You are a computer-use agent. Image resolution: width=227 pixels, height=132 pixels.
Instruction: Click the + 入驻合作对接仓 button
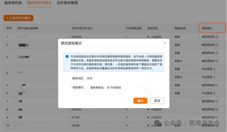coord(18,18)
